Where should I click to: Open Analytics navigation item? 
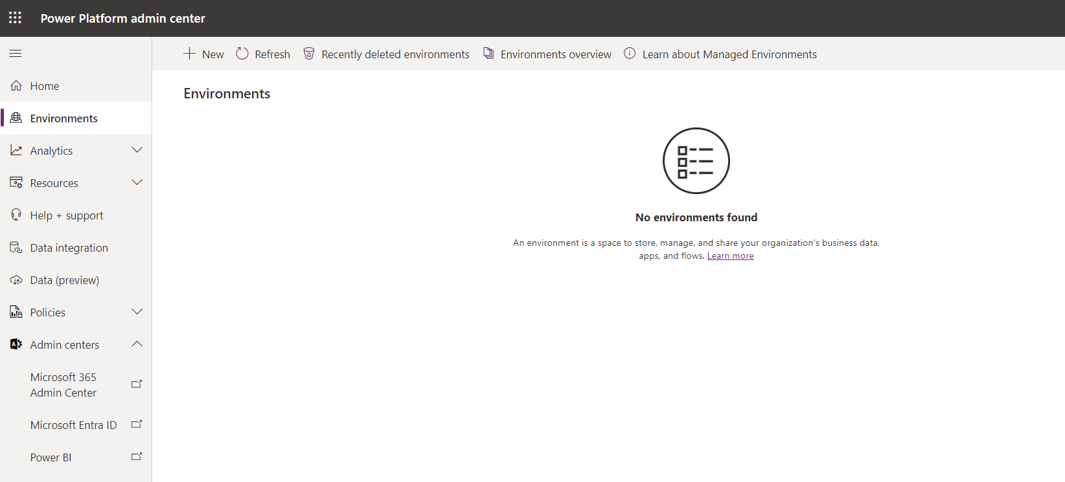point(76,150)
